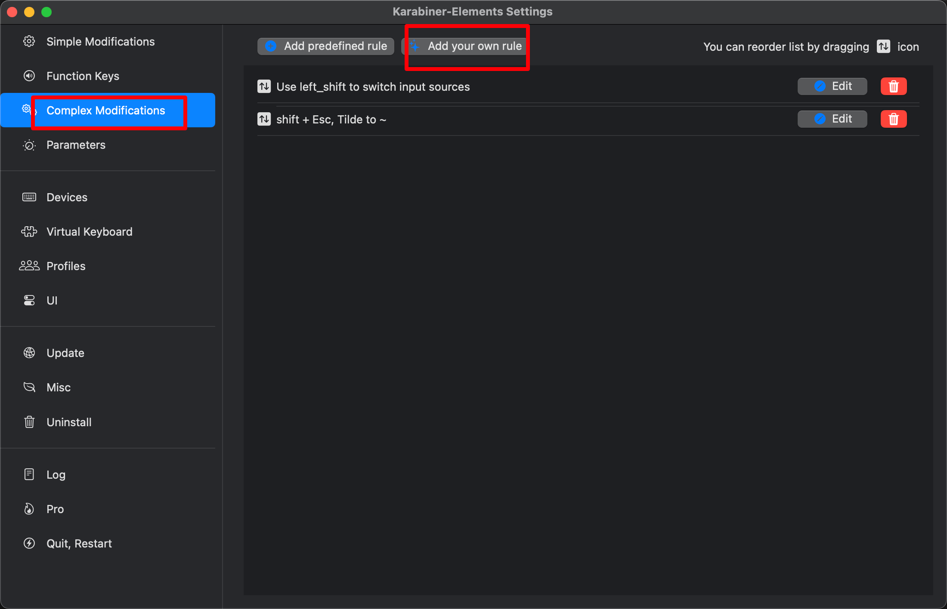The width and height of the screenshot is (947, 609).
Task: Open the Log section
Action: pyautogui.click(x=56, y=475)
